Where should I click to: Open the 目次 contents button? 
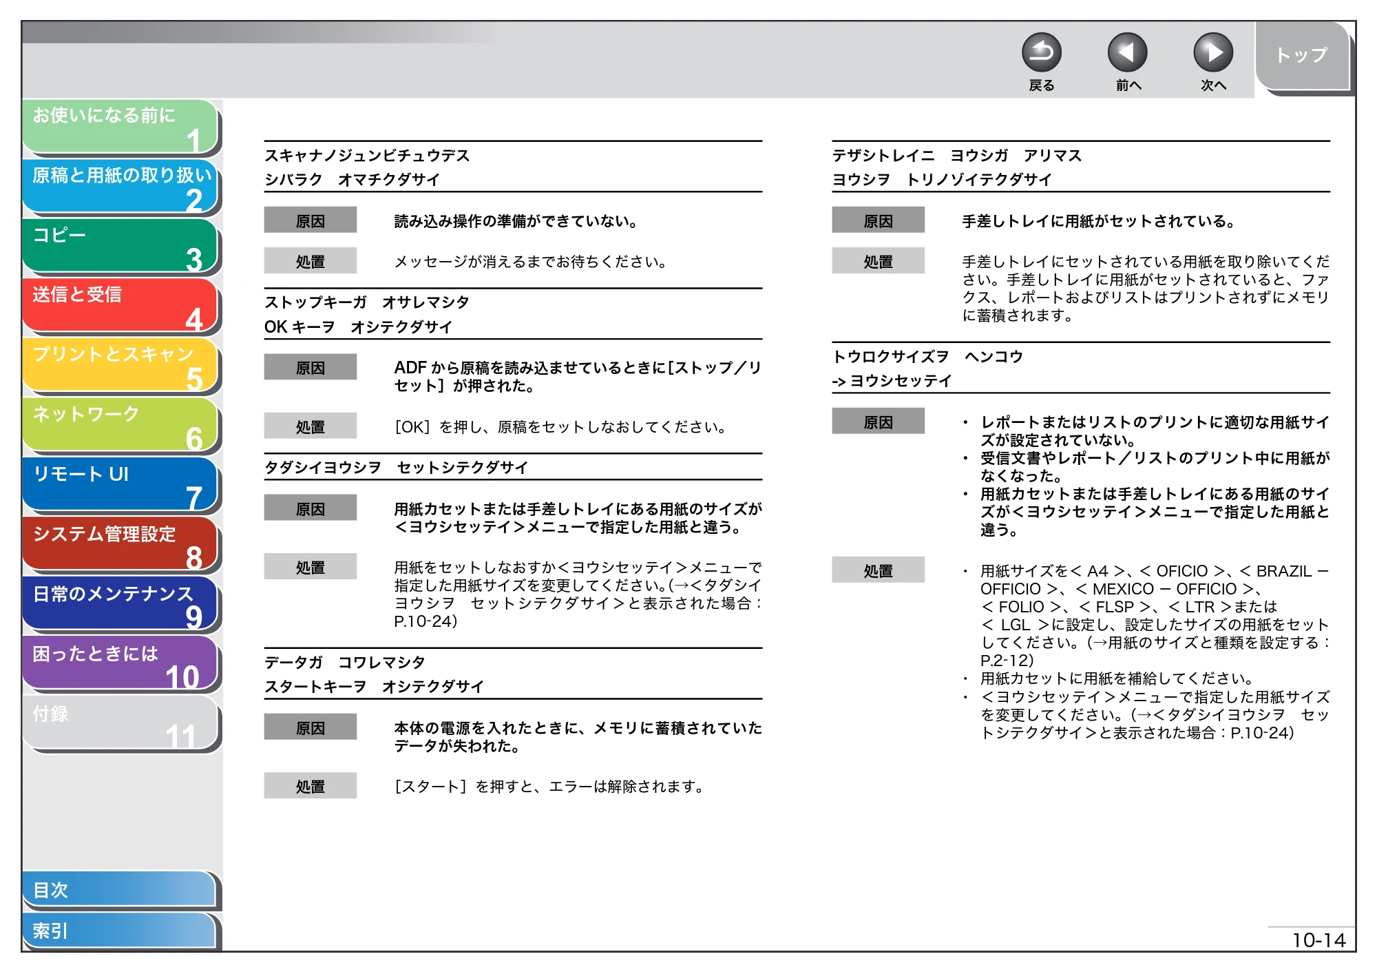pyautogui.click(x=119, y=890)
